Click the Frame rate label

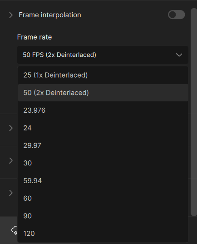click(34, 37)
